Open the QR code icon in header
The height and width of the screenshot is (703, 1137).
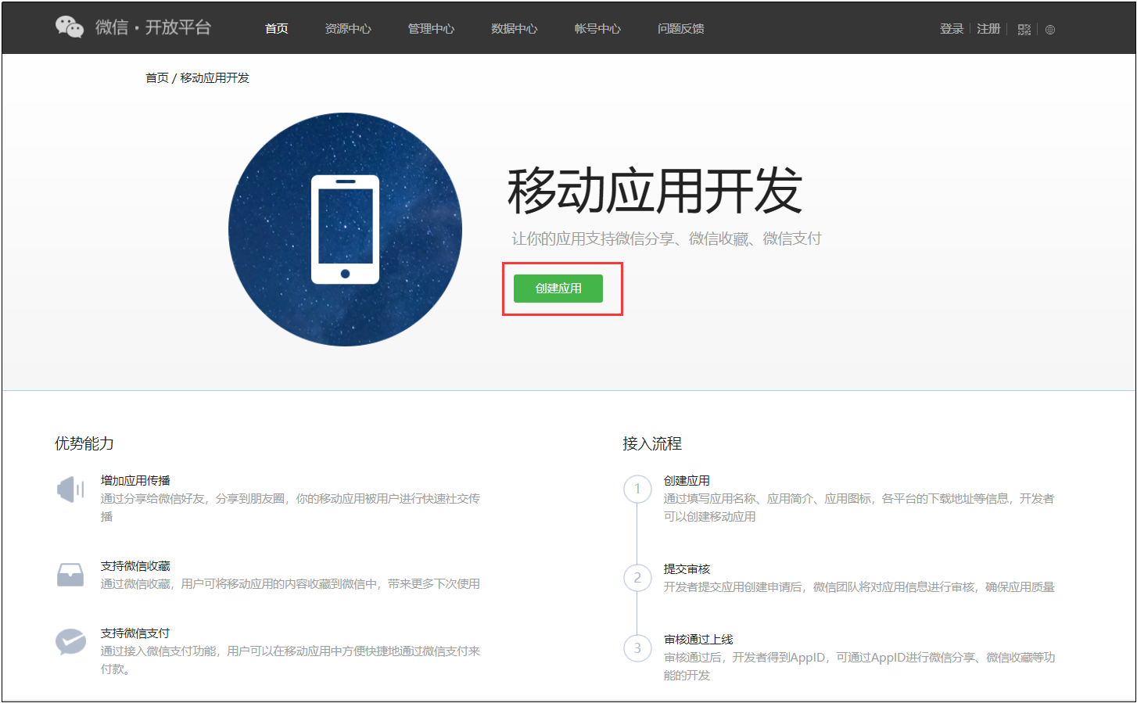tap(1024, 30)
